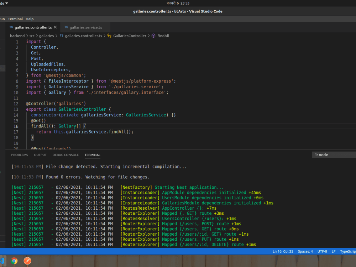Click the TS file icon in breadcrumb
Viewport: 356px width, 267px height.
coord(62,35)
